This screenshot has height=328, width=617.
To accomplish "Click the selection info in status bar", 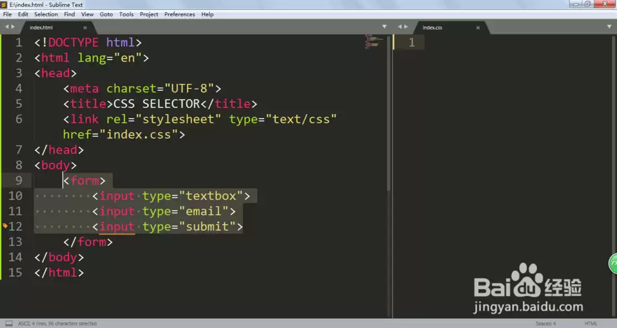I will tap(57, 323).
